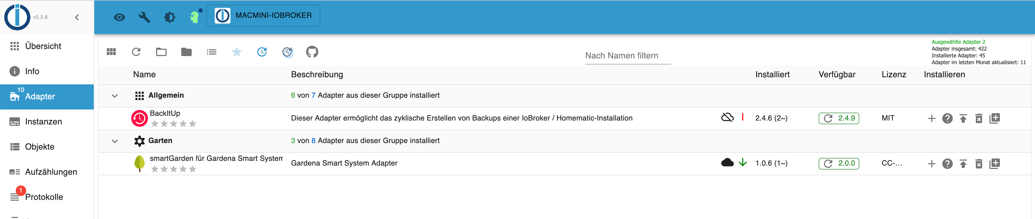Collapse all groups with closed folder icon
The width and height of the screenshot is (1035, 219).
186,52
